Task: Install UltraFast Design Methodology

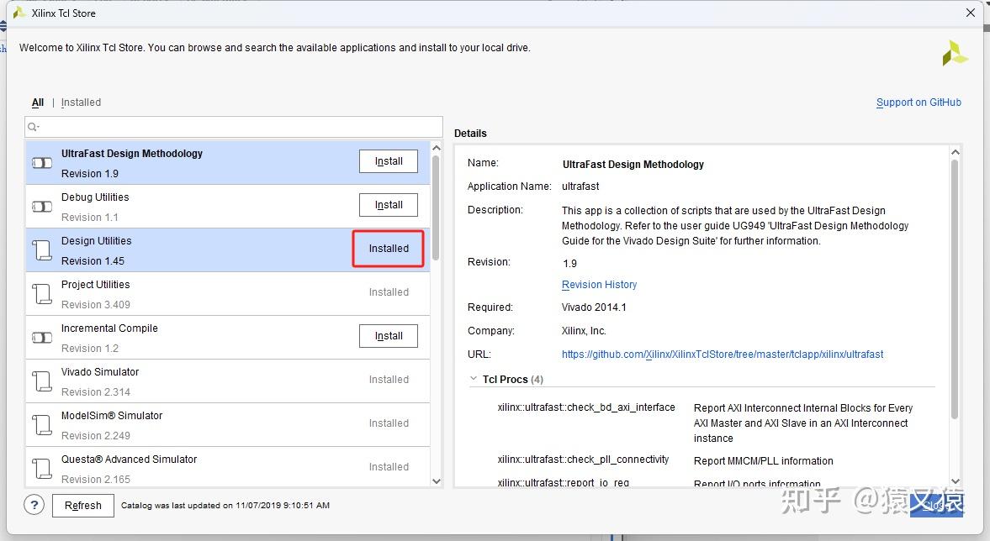Action: pos(389,161)
